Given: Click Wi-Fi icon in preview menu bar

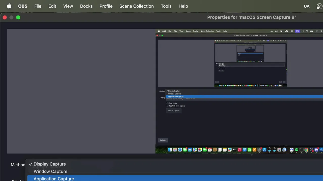Looking at the screenshot, I should click(317, 31).
